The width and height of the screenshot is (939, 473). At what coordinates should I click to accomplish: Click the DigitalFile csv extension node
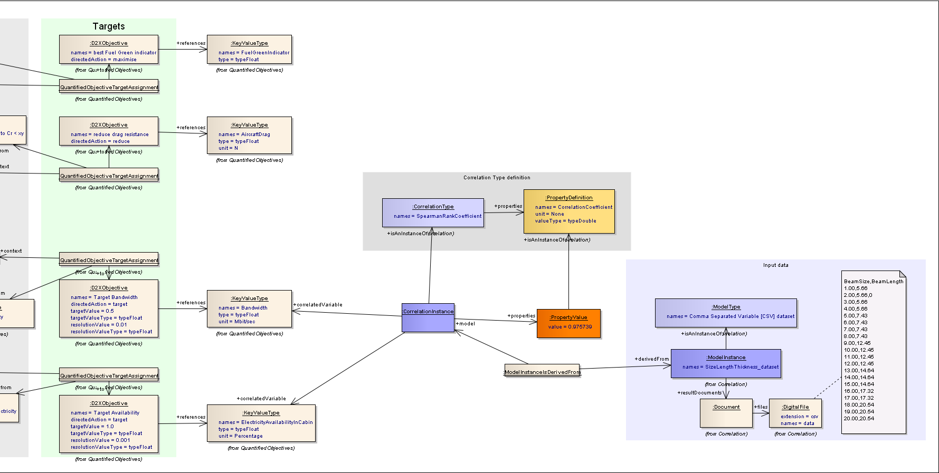795,413
